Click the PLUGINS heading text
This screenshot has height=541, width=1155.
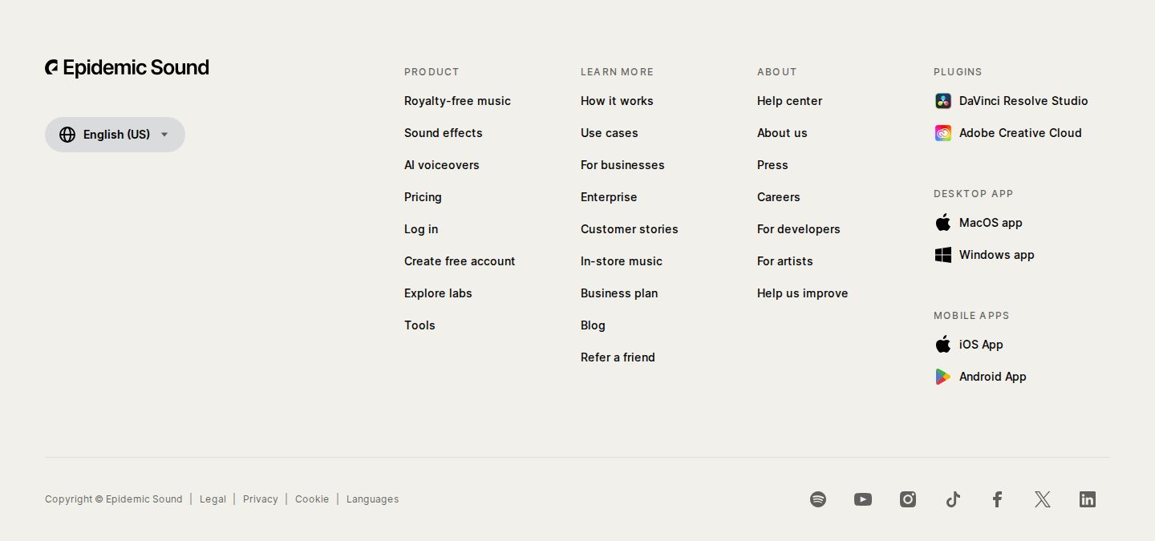[x=958, y=72]
